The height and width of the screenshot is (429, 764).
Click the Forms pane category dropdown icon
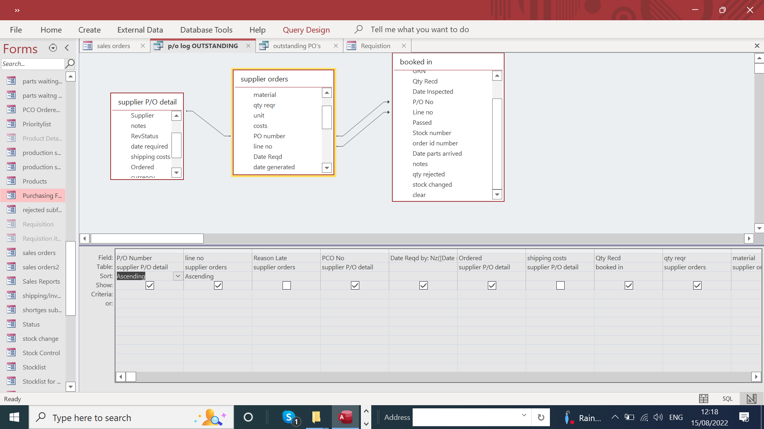point(53,48)
